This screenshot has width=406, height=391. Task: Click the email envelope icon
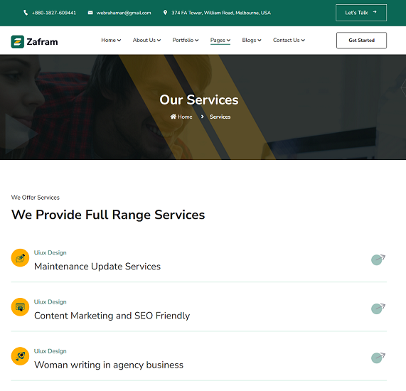tap(90, 12)
